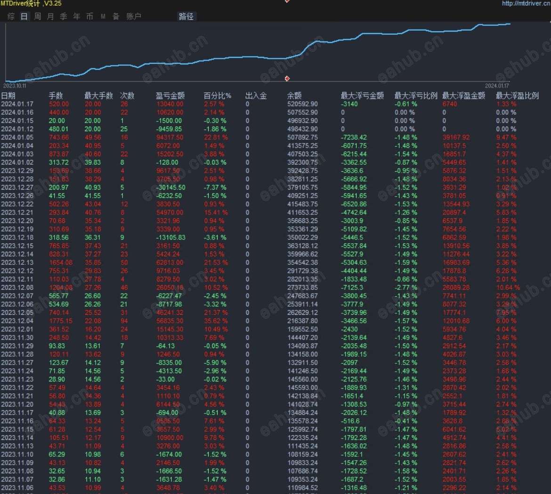Click the 手数 column header
This screenshot has height=494, width=551.
[56, 96]
